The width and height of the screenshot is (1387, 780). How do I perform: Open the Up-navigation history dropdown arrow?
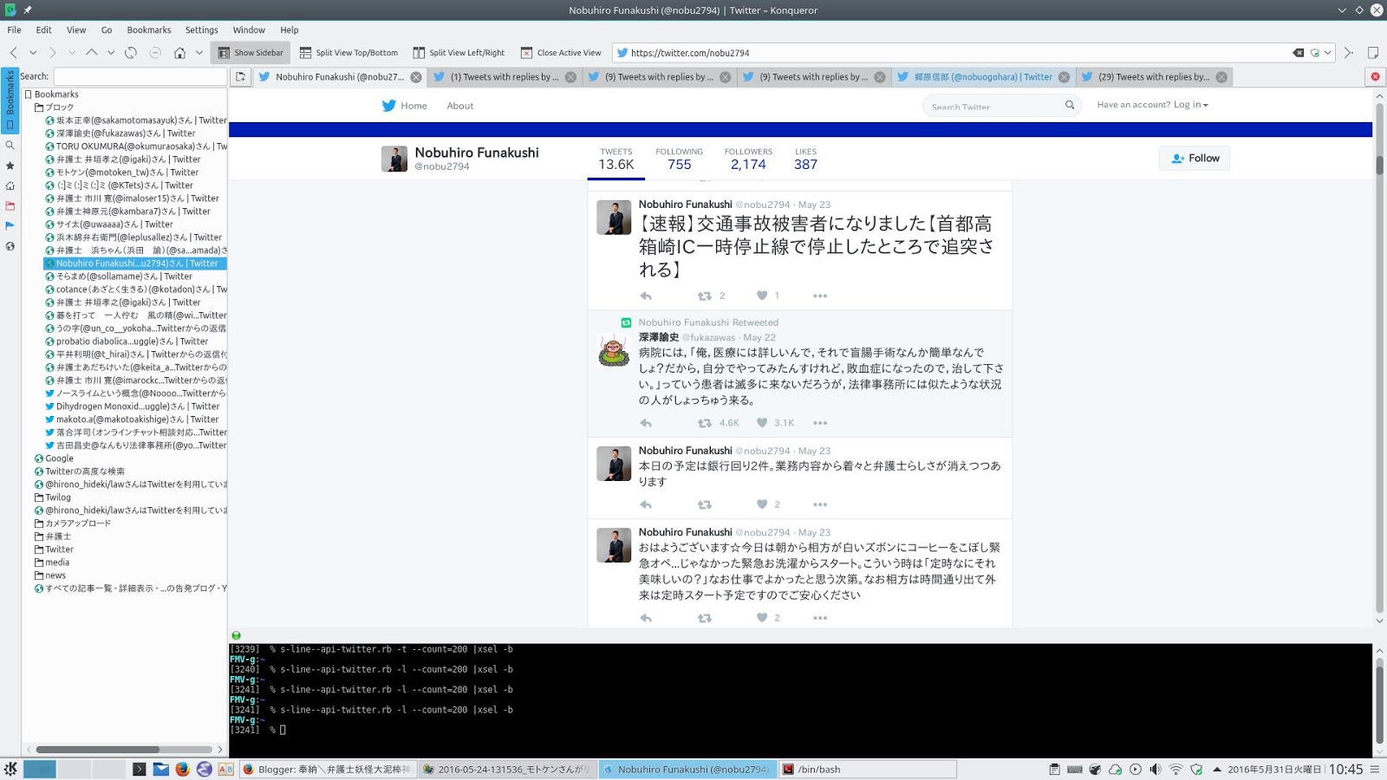[x=111, y=53]
